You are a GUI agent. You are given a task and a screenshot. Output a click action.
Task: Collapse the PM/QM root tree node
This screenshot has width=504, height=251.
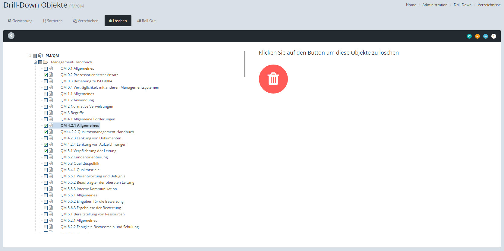30,56
